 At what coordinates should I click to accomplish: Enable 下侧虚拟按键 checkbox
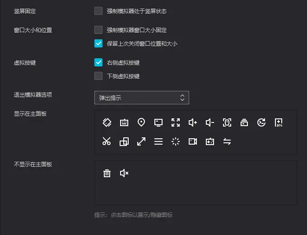pyautogui.click(x=98, y=76)
